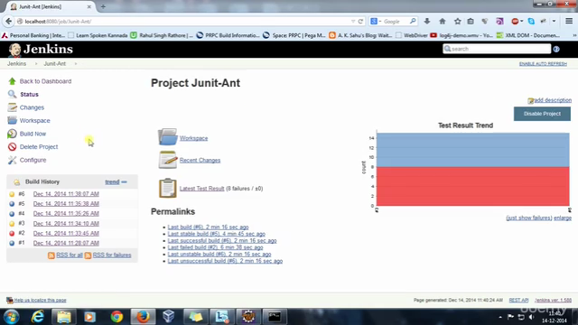578x325 pixels.
Task: Click build #2 red status ball
Action: 12,233
